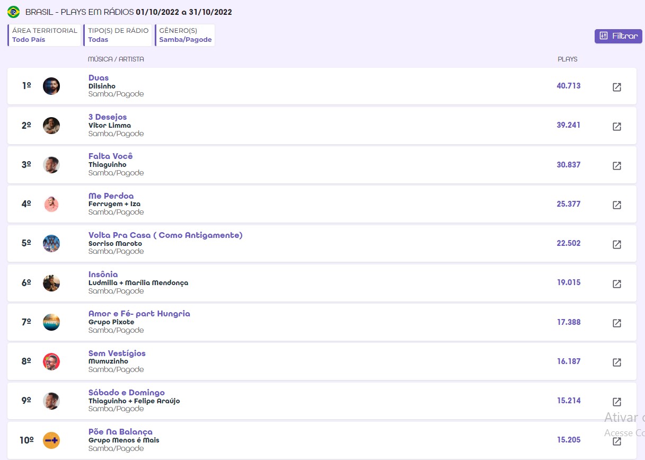The height and width of the screenshot is (460, 645).
Task: Click Grupo Pixote avatar
Action: [51, 322]
